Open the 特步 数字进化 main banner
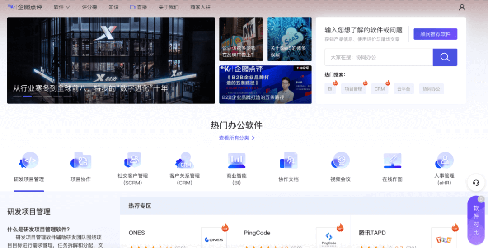Viewport: 488px width, 248px height. pyautogui.click(x=111, y=60)
